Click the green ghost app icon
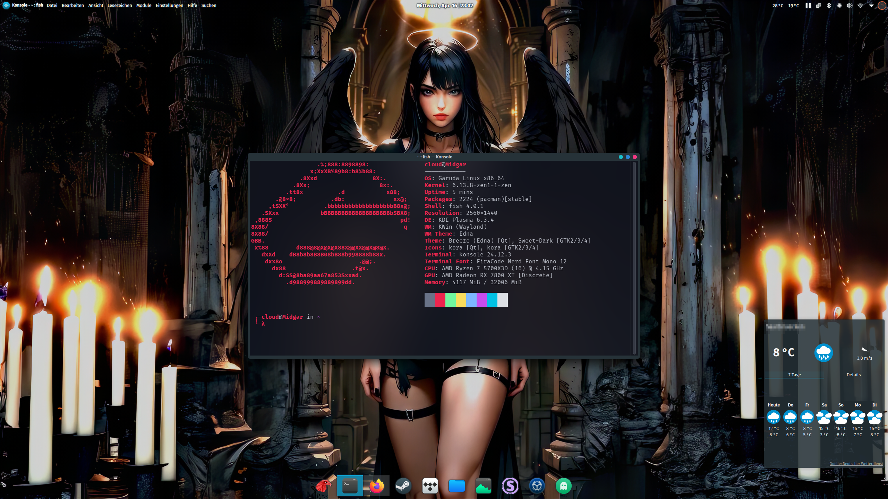Image resolution: width=888 pixels, height=499 pixels. 563,486
